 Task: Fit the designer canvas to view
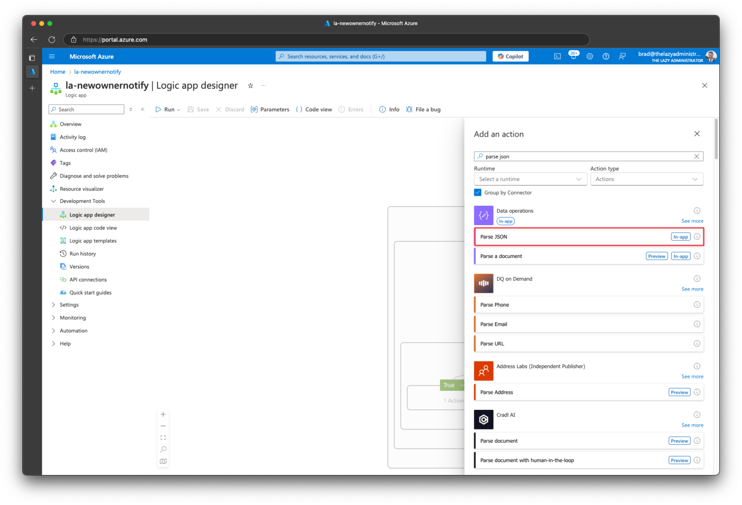pyautogui.click(x=163, y=438)
